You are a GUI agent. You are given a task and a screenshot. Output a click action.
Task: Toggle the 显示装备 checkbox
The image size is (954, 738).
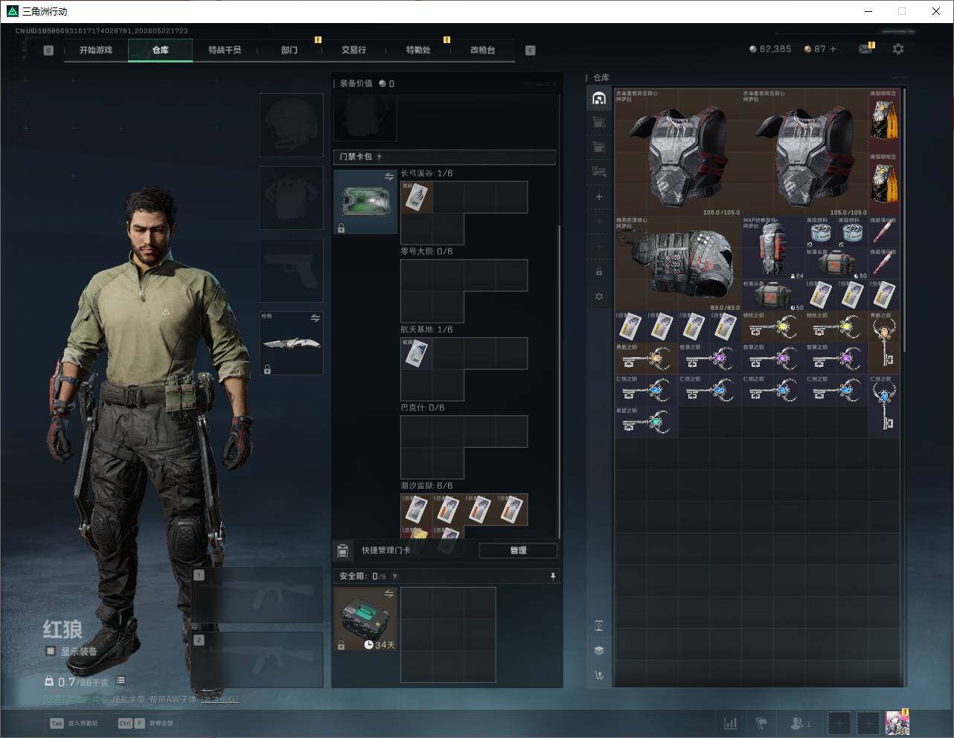(51, 651)
